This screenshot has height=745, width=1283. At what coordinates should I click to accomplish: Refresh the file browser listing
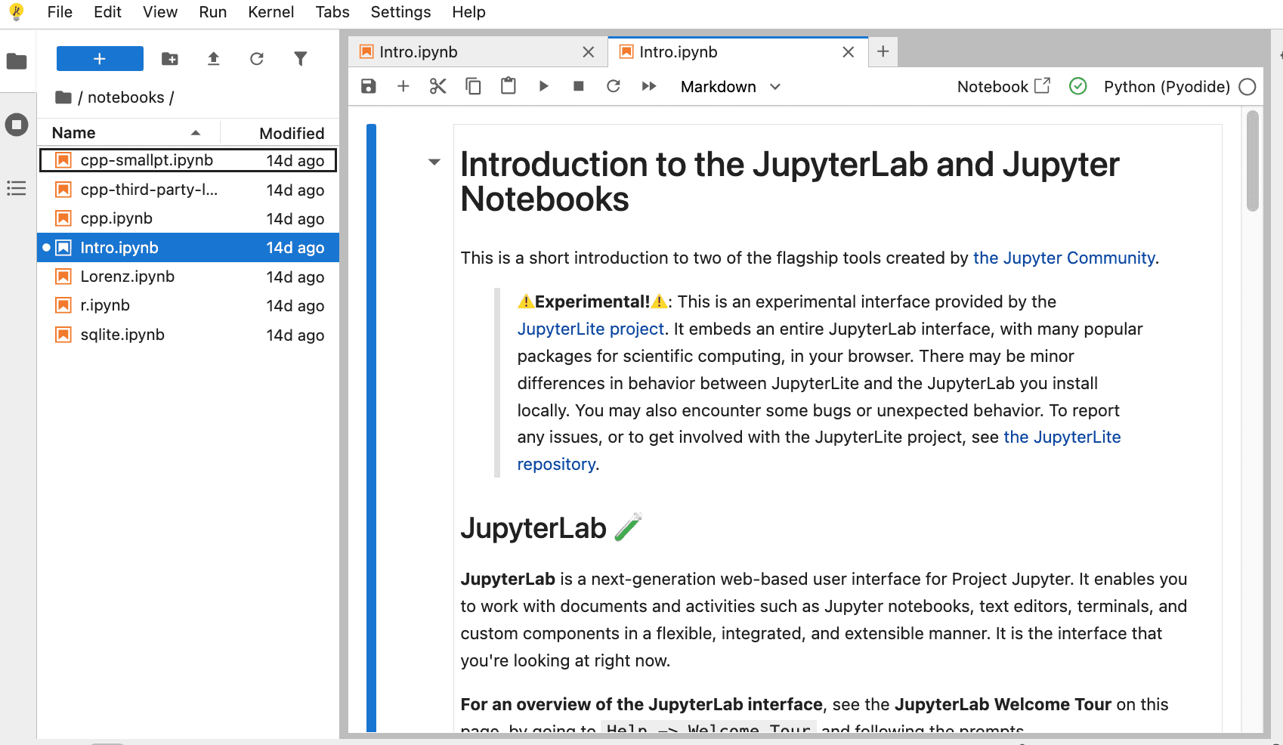click(x=257, y=58)
